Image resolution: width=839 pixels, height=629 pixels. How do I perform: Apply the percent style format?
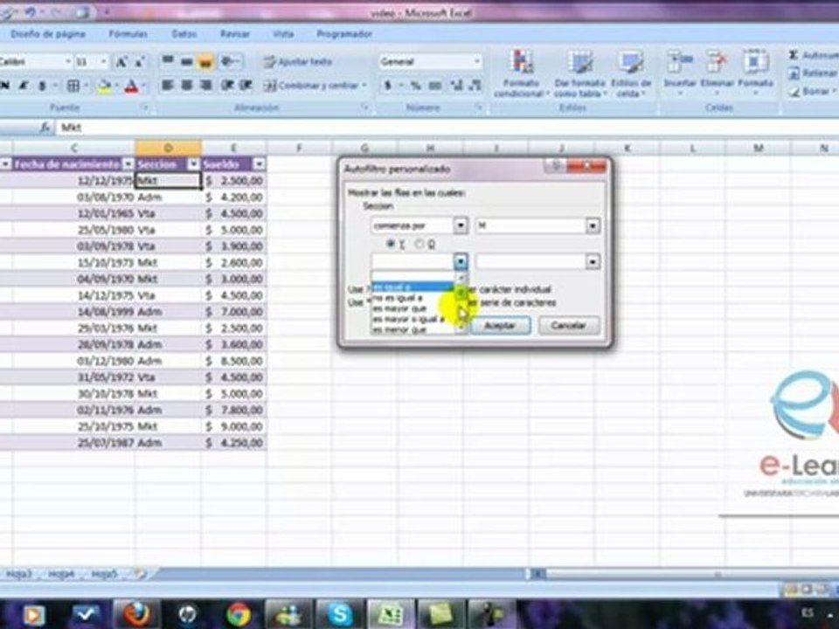point(415,86)
